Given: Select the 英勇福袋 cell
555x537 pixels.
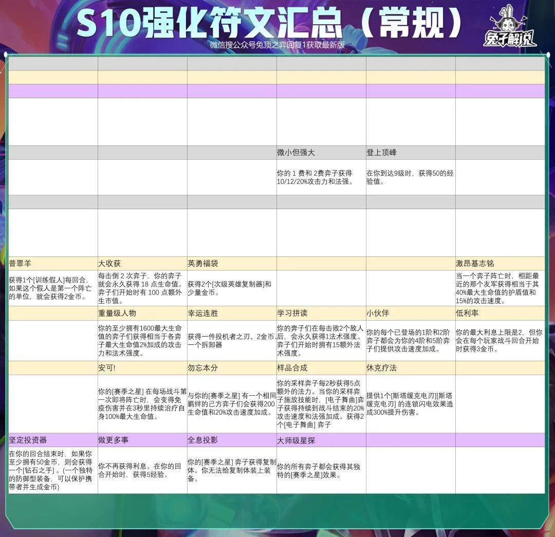Looking at the screenshot, I should click(x=232, y=264).
